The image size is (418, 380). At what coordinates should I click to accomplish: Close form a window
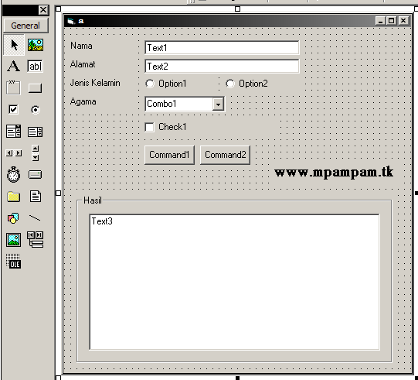tap(403, 21)
